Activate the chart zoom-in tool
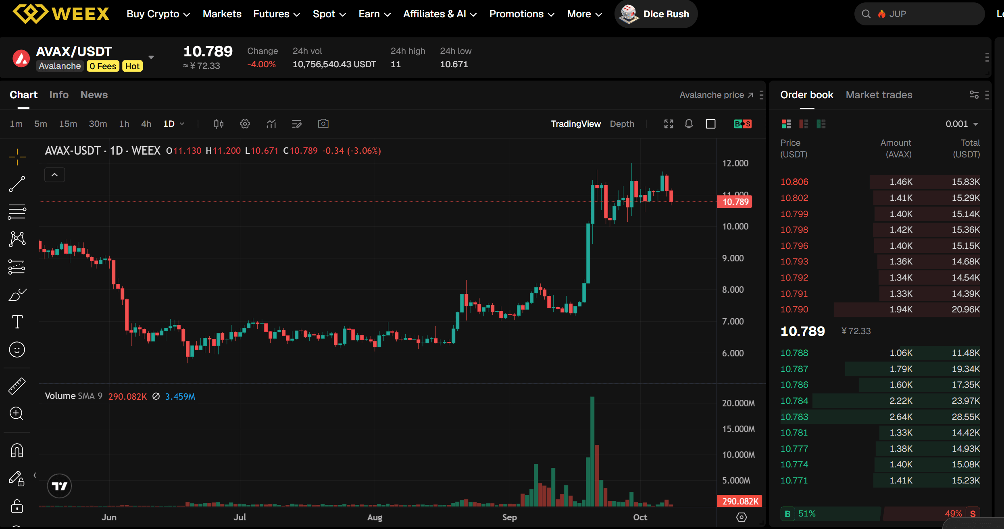 click(x=17, y=413)
